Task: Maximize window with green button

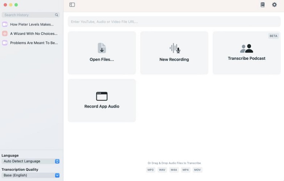Action: (16, 5)
